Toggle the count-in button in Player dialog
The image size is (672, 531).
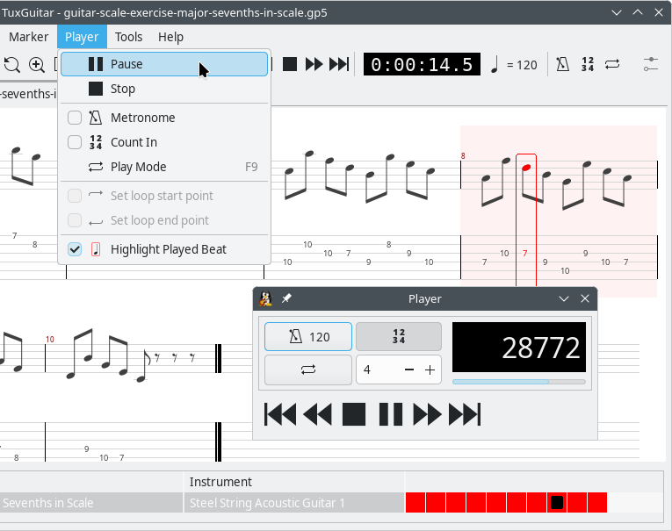[398, 337]
